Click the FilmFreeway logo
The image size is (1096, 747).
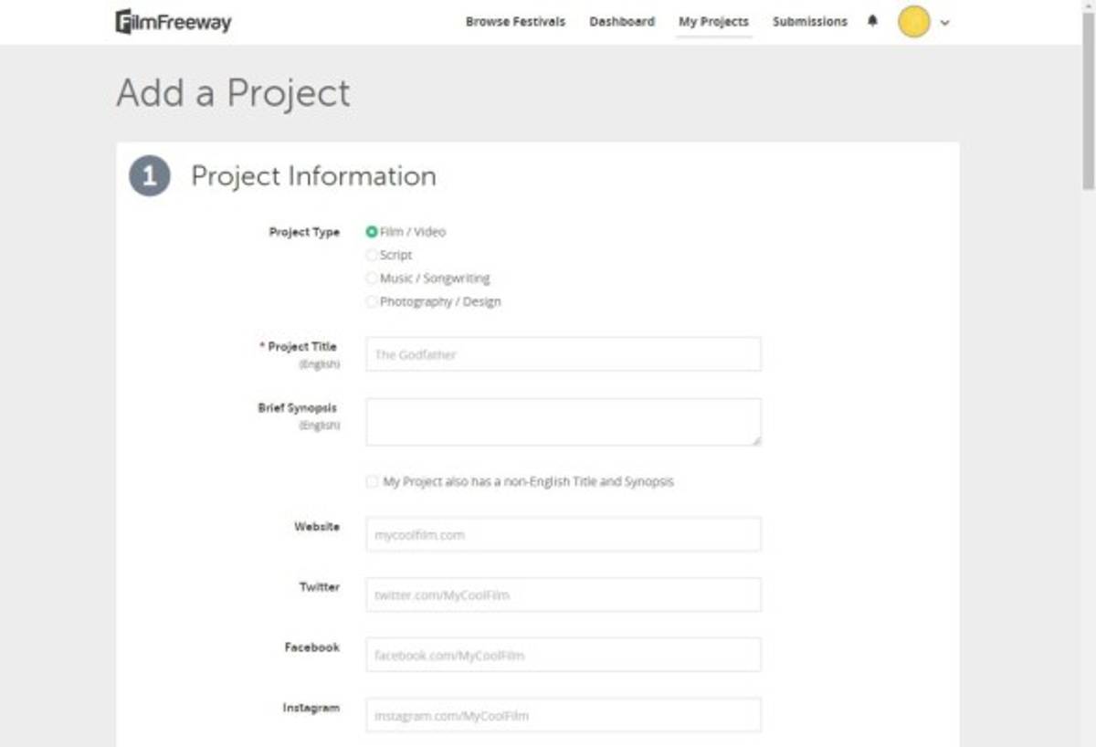point(174,22)
